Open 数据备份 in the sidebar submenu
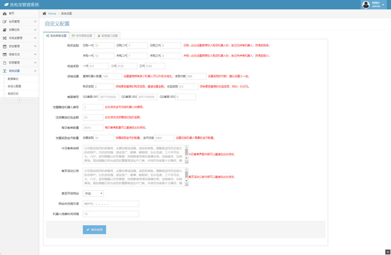 [13, 79]
